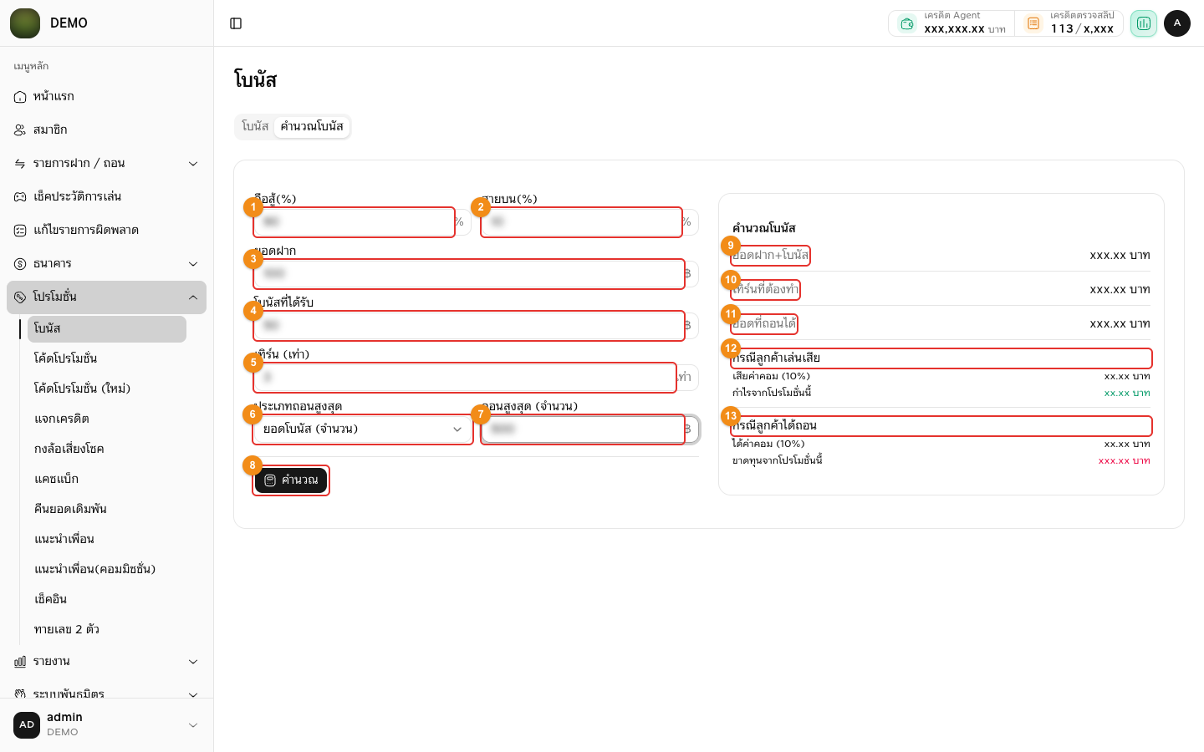This screenshot has height=752, width=1204.
Task: Open โค้ดโปรโมชั่น (ใหม่) submenu item
Action: pyautogui.click(x=107, y=389)
